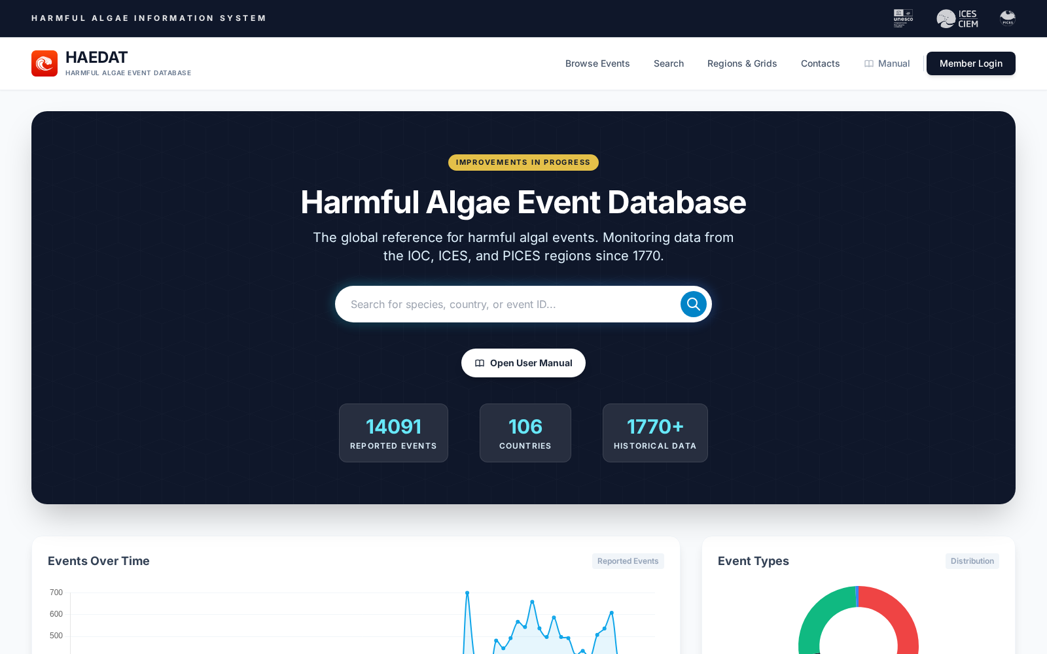Screen dimensions: 1047x654
Task: Click the Improvements In Progress badge
Action: click(x=523, y=162)
